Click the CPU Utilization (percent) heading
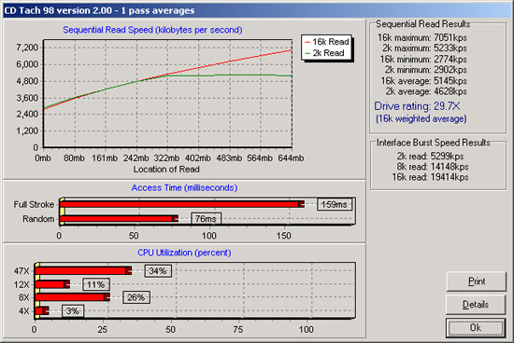The width and height of the screenshot is (514, 343). 184,253
